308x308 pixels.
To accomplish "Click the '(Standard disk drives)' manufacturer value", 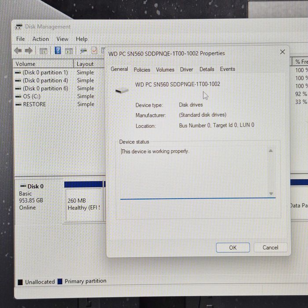I will coord(202,115).
